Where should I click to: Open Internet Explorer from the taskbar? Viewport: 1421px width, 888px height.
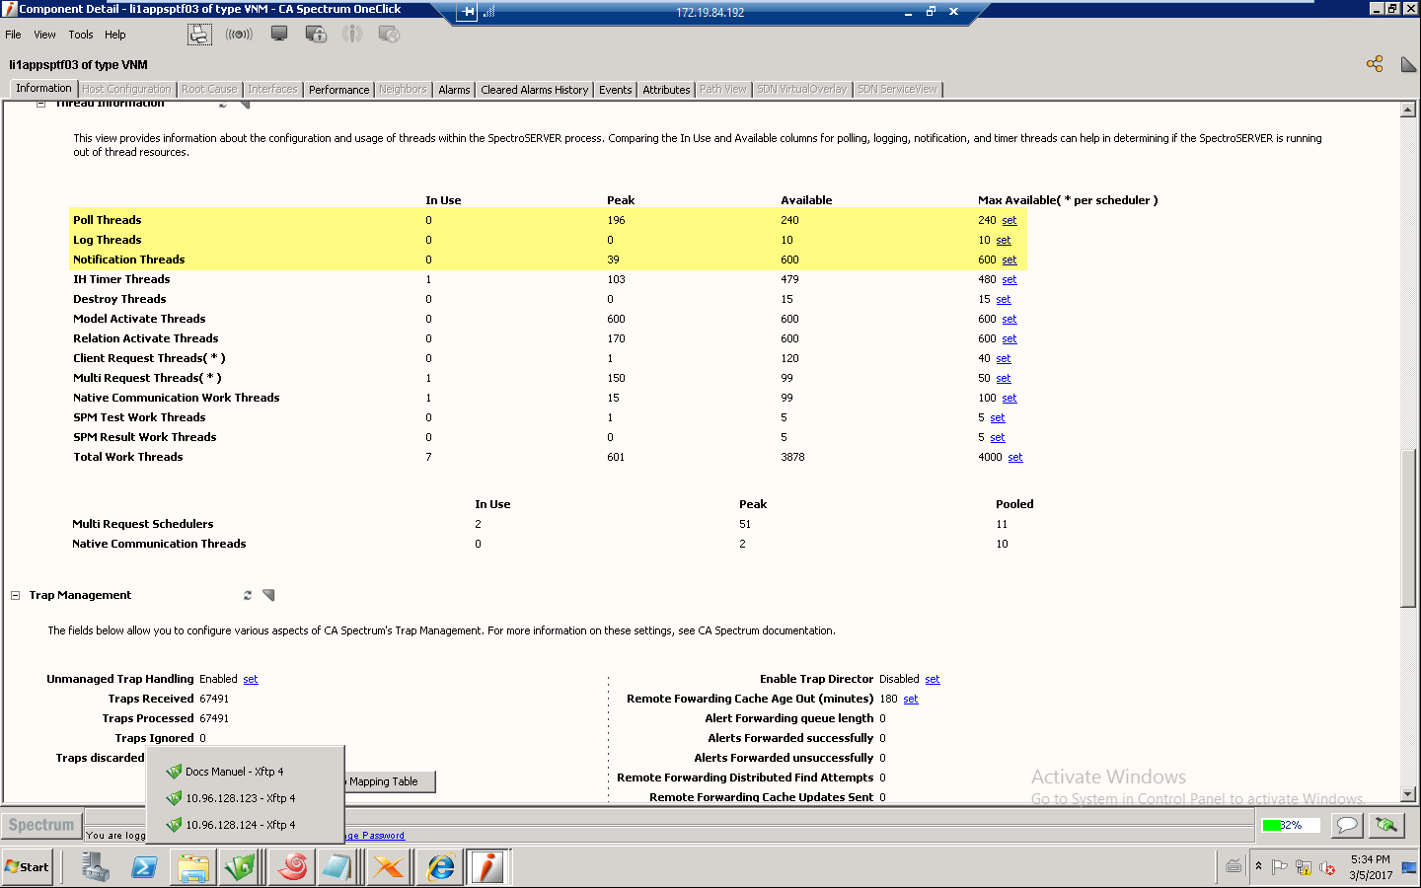tap(441, 867)
